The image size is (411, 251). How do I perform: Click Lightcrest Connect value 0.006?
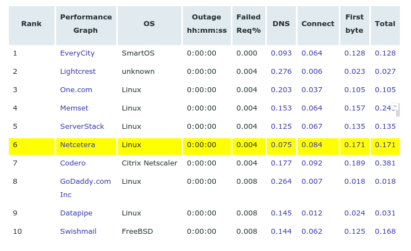click(x=311, y=72)
